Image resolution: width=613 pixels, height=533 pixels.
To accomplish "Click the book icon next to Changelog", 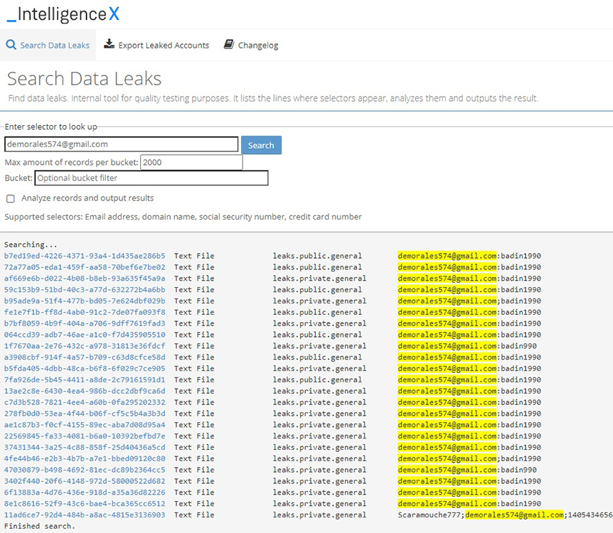I will click(228, 45).
